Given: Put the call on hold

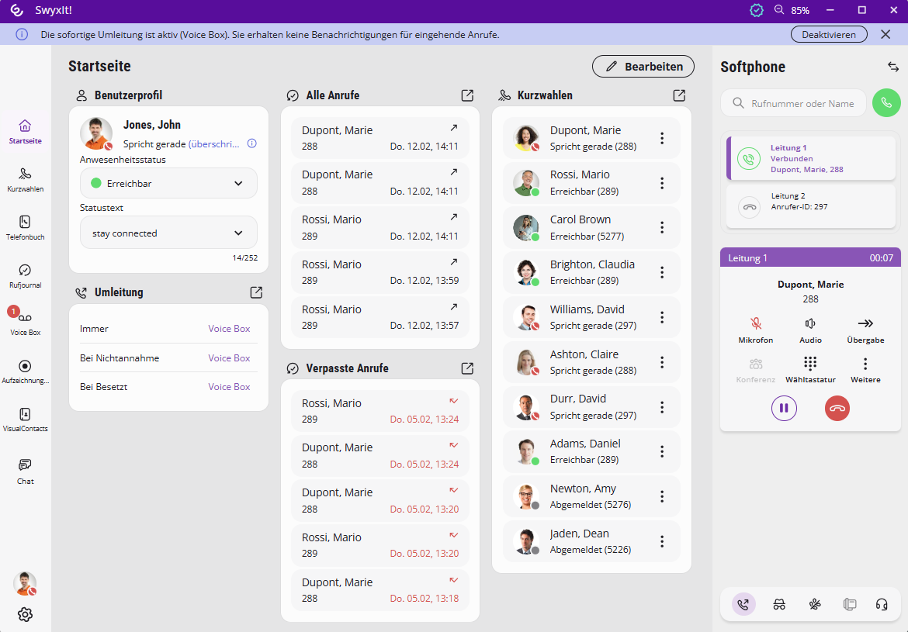Looking at the screenshot, I should pos(784,408).
